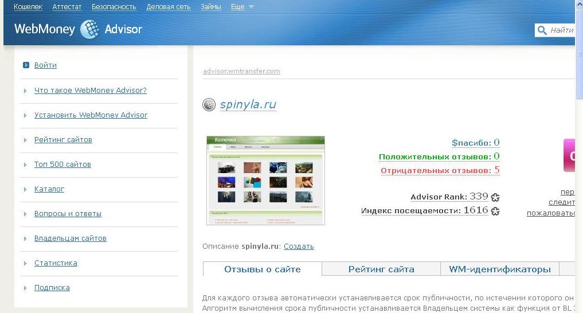Image resolution: width=583 pixels, height=313 pixels.
Task: Click Положительных отзывов count link
Action: tap(439, 156)
